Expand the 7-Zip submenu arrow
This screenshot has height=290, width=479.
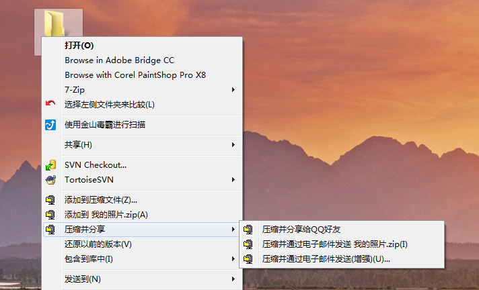coord(233,89)
